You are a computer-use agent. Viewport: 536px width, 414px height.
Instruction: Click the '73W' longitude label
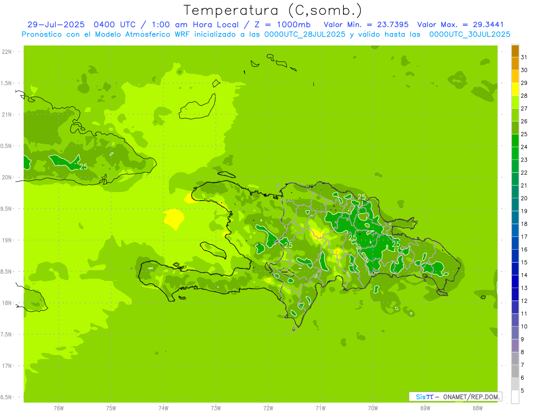click(216, 408)
